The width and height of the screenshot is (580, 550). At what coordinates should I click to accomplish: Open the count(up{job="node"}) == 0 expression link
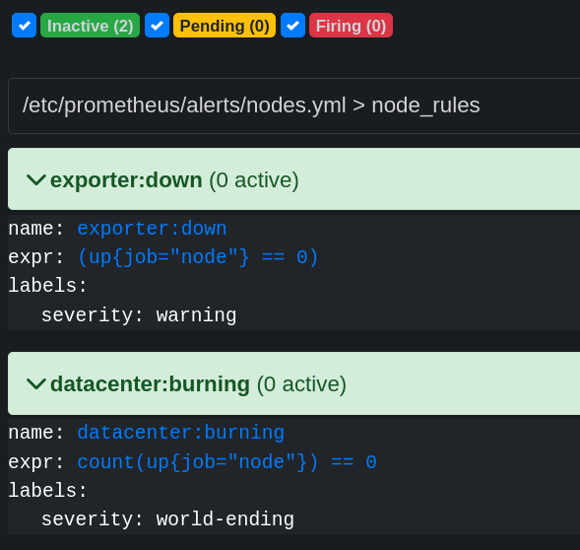point(226,462)
